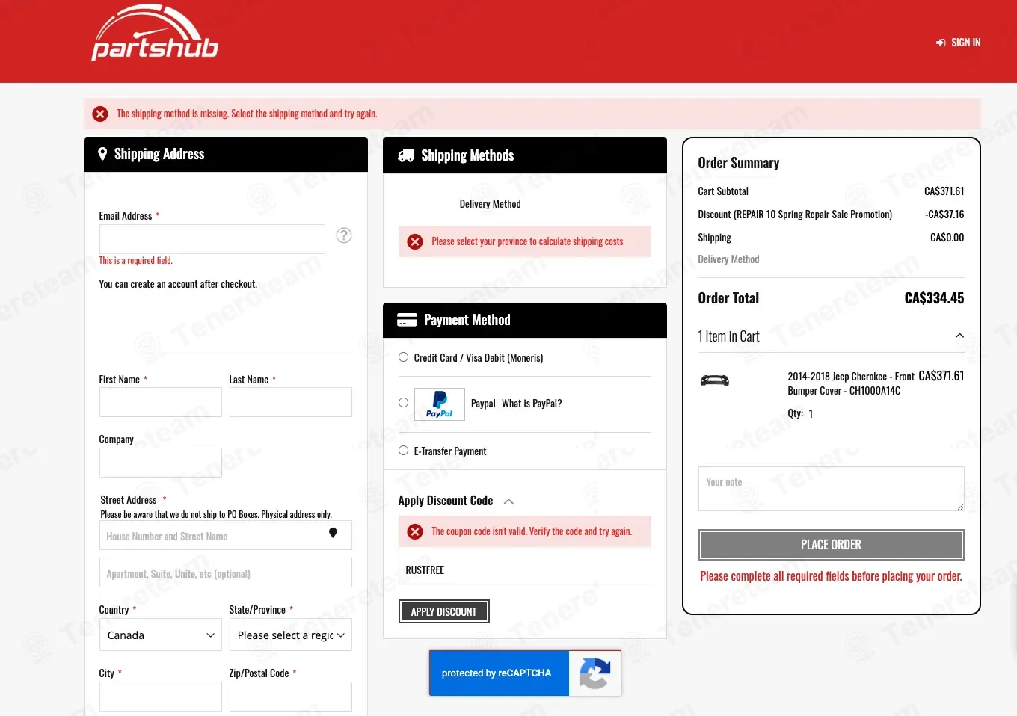Screen dimensions: 1017x716
Task: Click the protected by reCAPTCHA badge text
Action: pos(497,673)
